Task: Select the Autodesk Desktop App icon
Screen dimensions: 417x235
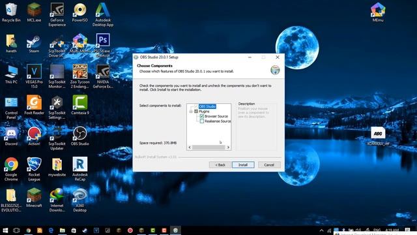Action: (x=103, y=14)
